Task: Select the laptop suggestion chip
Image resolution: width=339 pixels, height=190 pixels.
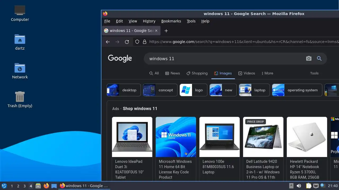Action: tap(254, 90)
